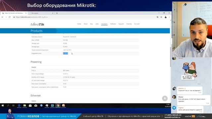Image resolution: width=212 pixels, height=119 pixels.
Task: Switch to Chrome in the taskbar
Action: pos(58,105)
